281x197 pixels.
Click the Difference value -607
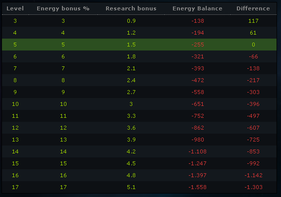coord(253,128)
